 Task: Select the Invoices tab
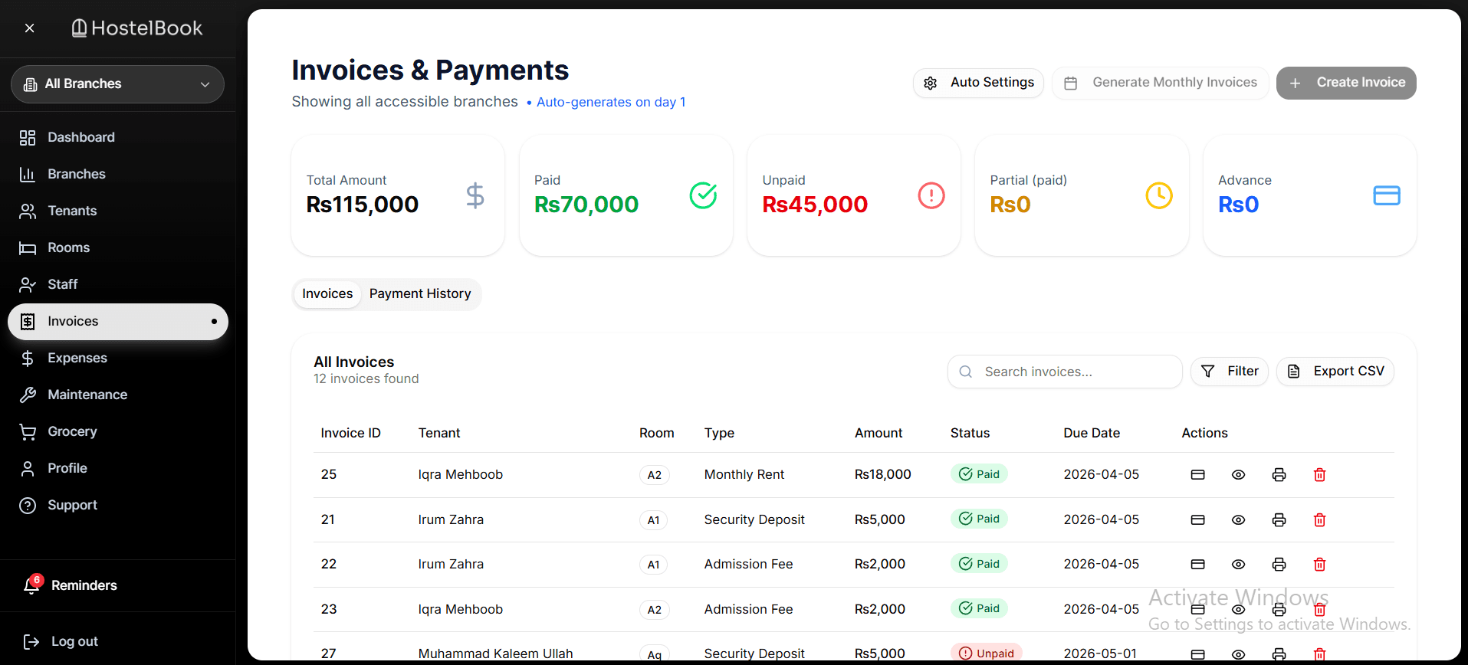click(327, 294)
